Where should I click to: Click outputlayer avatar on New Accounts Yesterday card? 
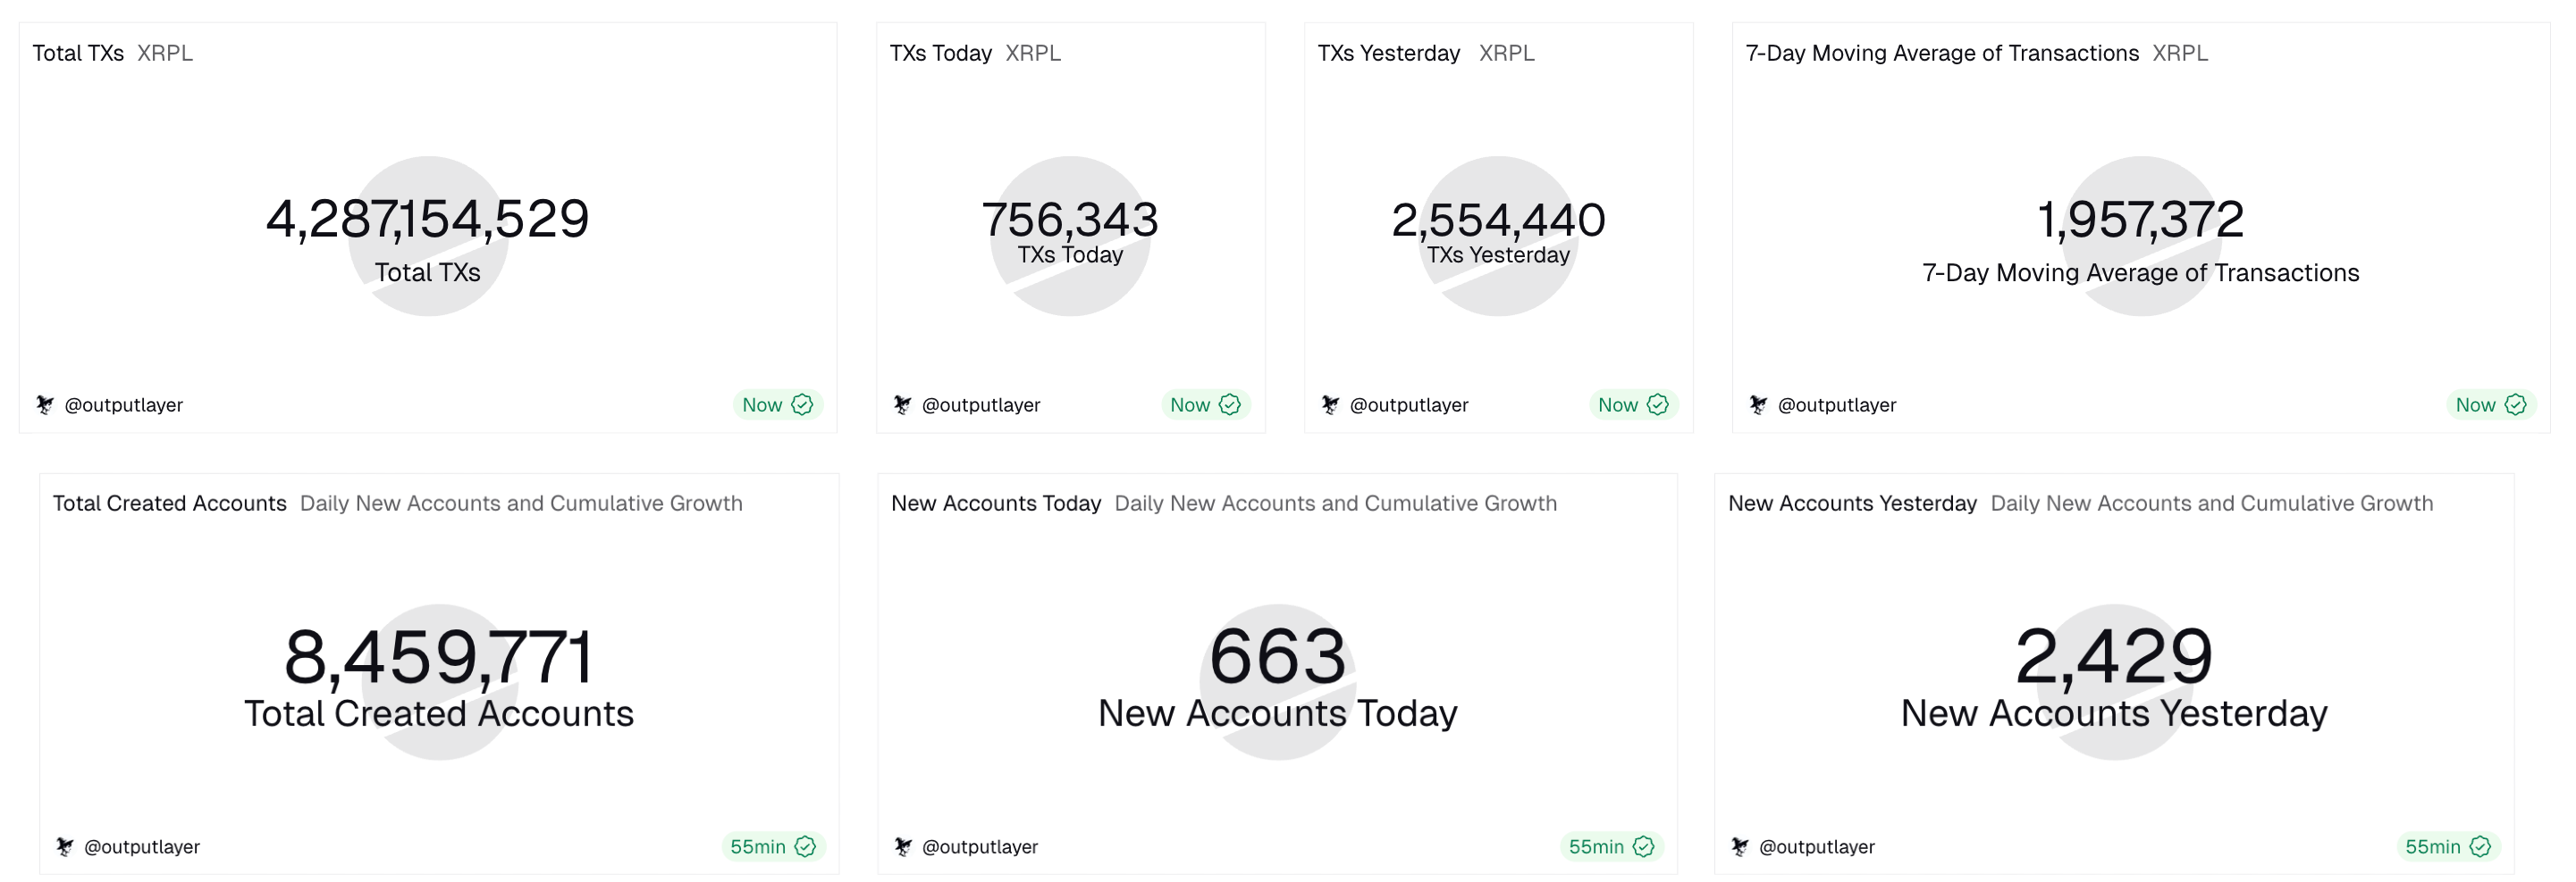1740,847
